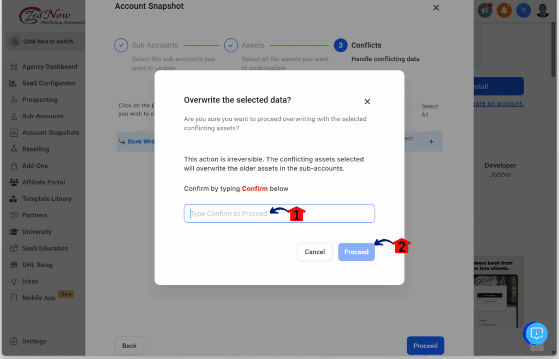Screen dimensions: 559x359
Task: Cancel the overwrite confirmation dialog
Action: tap(315, 252)
